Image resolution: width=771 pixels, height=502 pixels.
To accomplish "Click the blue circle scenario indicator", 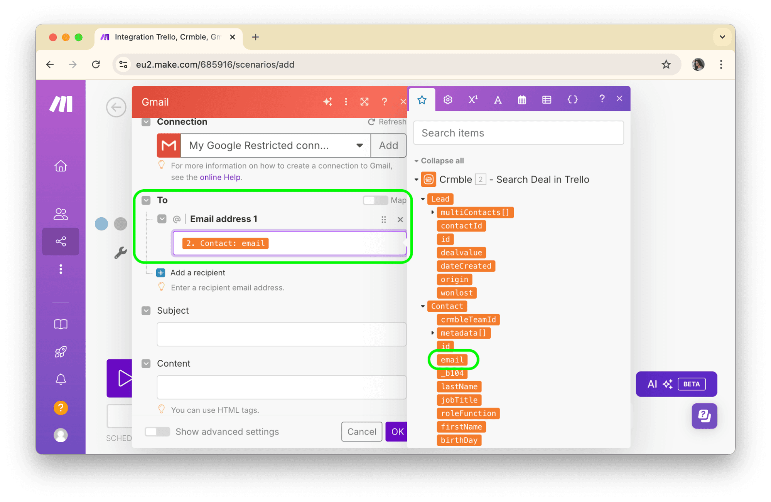I will 101,224.
